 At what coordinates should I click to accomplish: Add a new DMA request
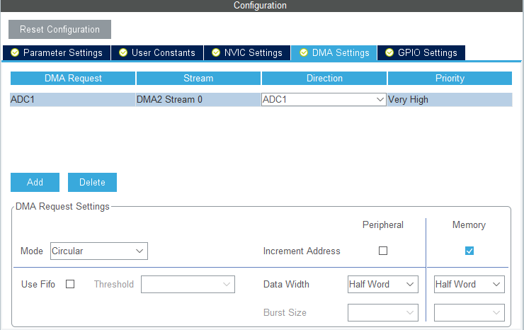click(35, 182)
